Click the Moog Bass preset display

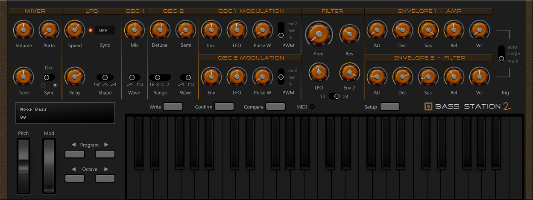65,113
